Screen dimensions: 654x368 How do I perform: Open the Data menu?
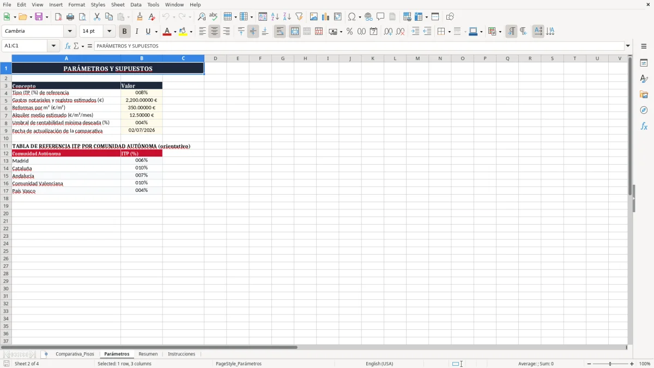pyautogui.click(x=136, y=4)
